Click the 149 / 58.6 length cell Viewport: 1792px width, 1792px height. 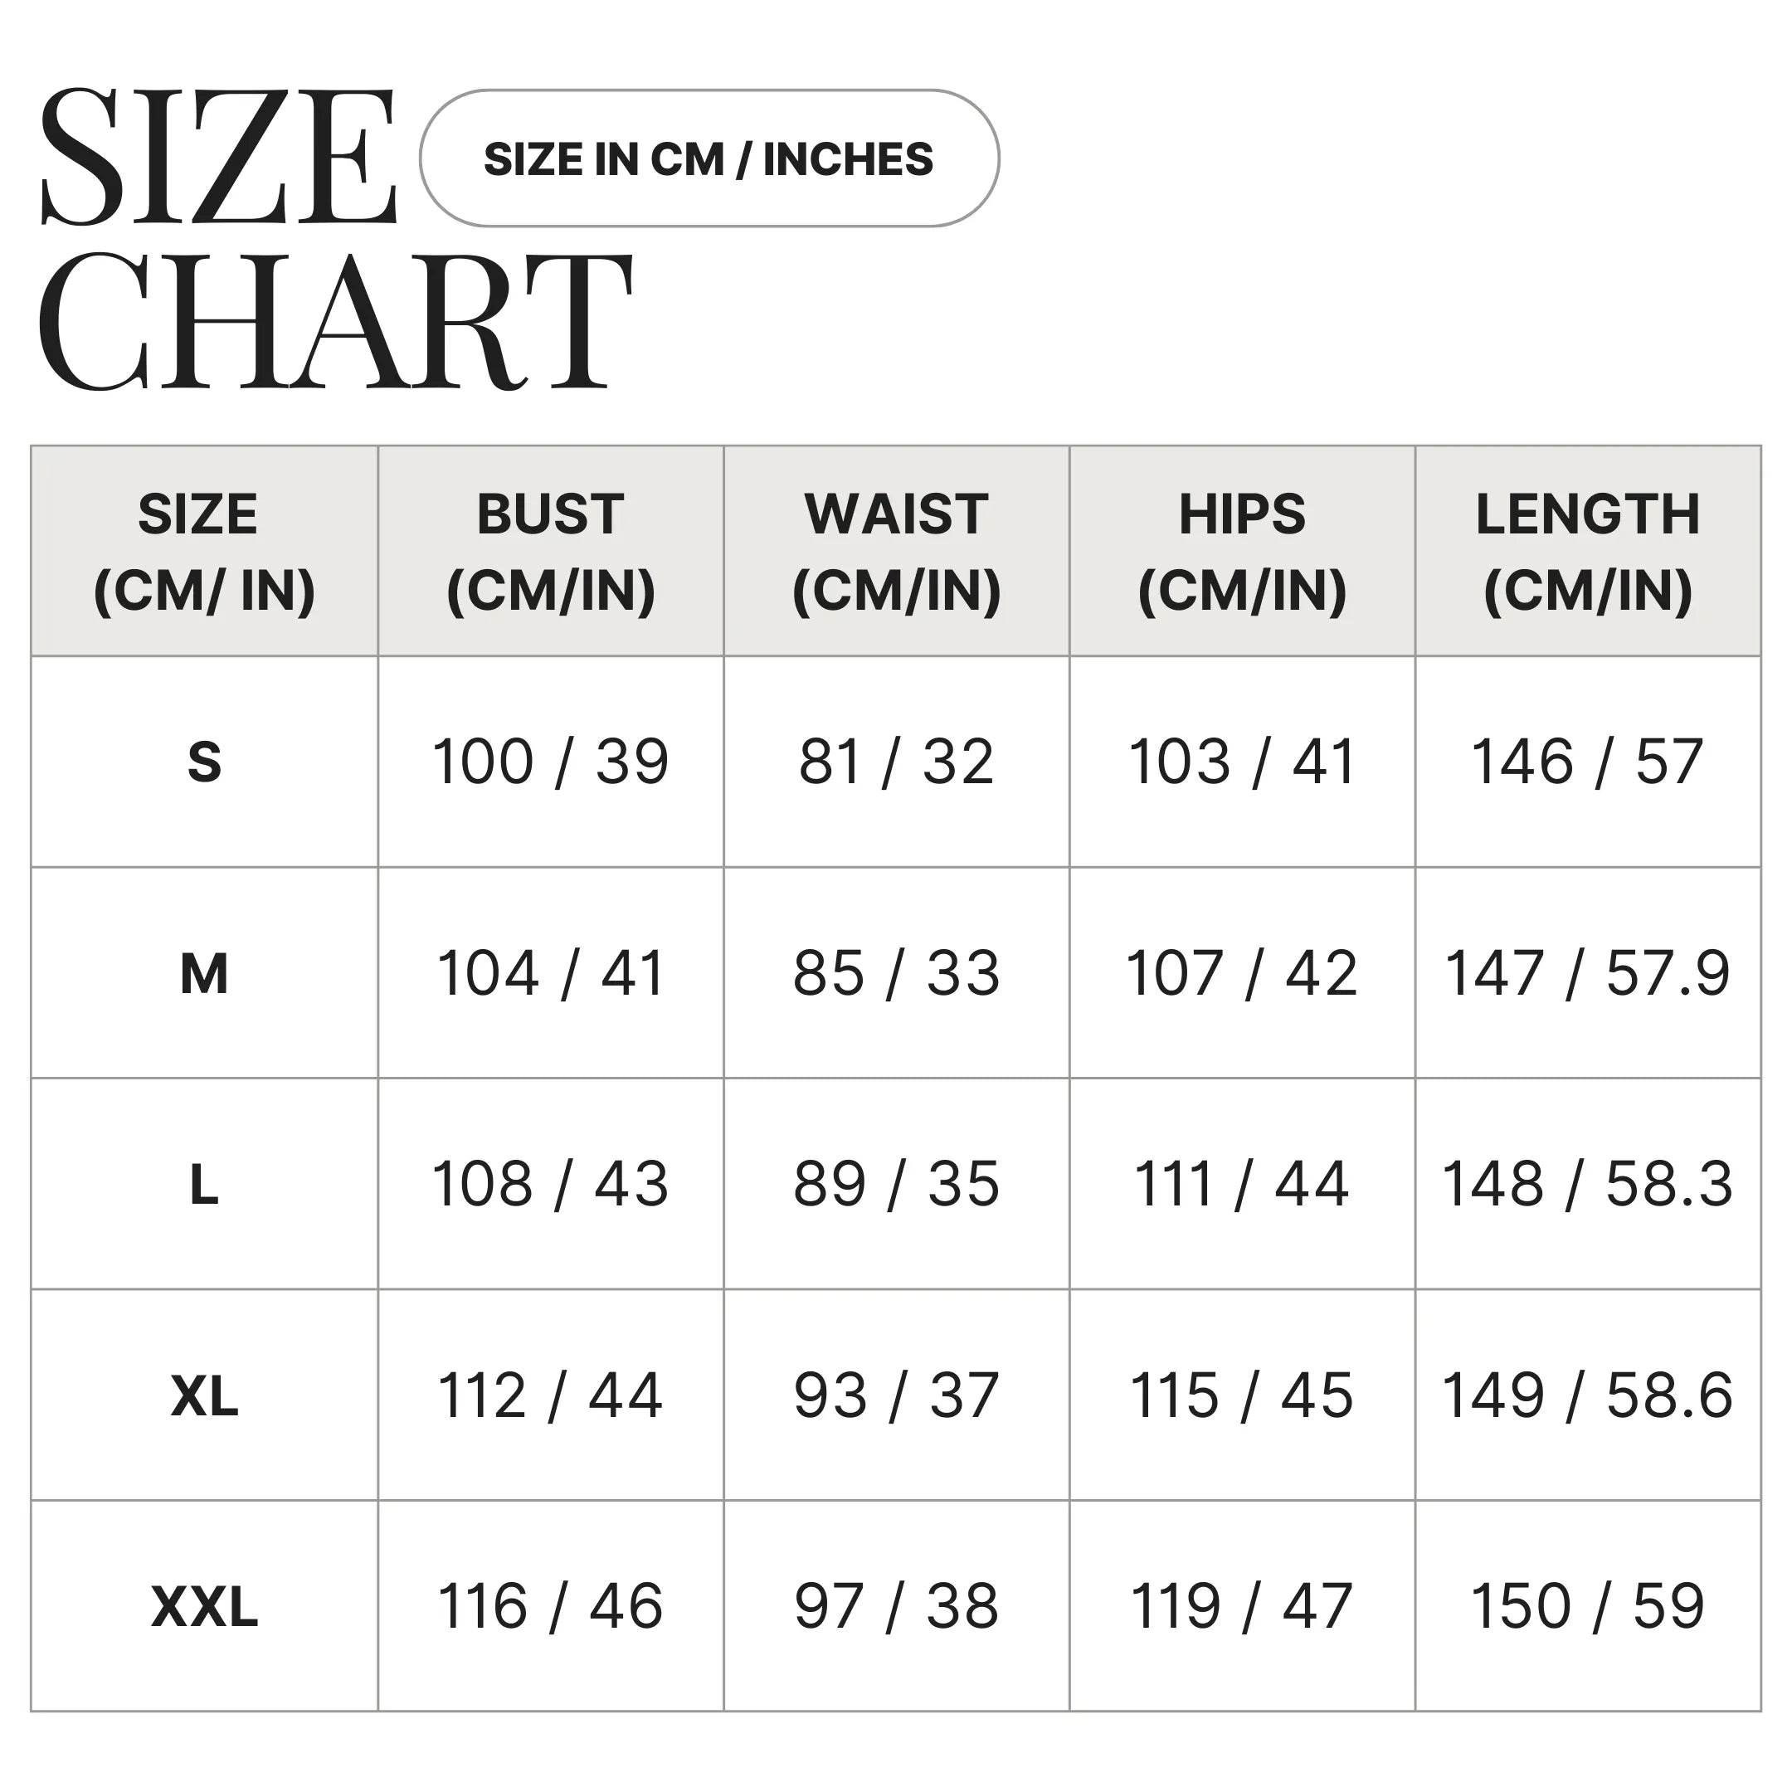click(x=1587, y=1396)
